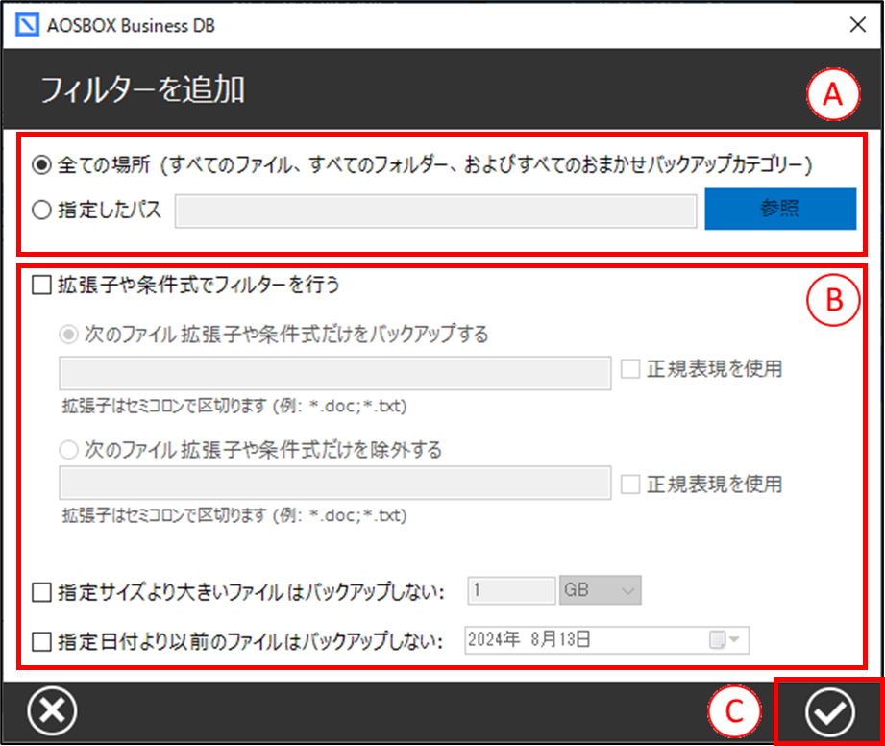
Task: Open the GB size unit dropdown
Action: tap(600, 590)
